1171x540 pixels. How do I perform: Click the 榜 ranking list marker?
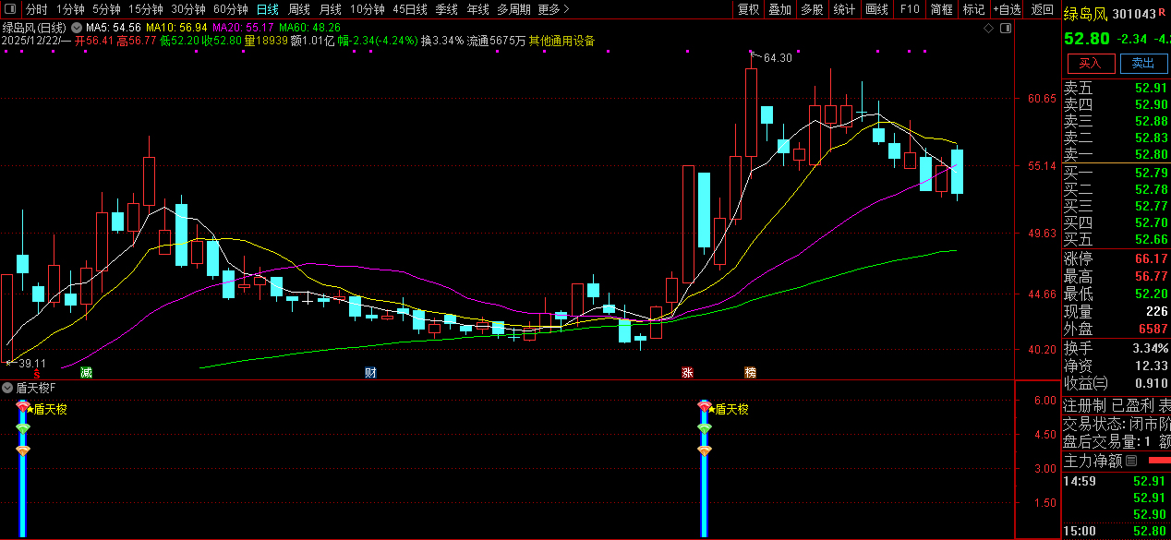tap(750, 373)
